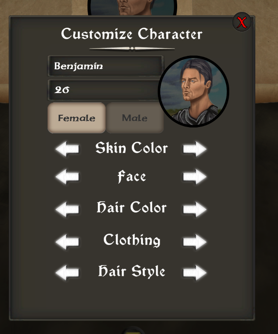The image size is (278, 334).
Task: Select the Female gender option
Action: pyautogui.click(x=77, y=118)
